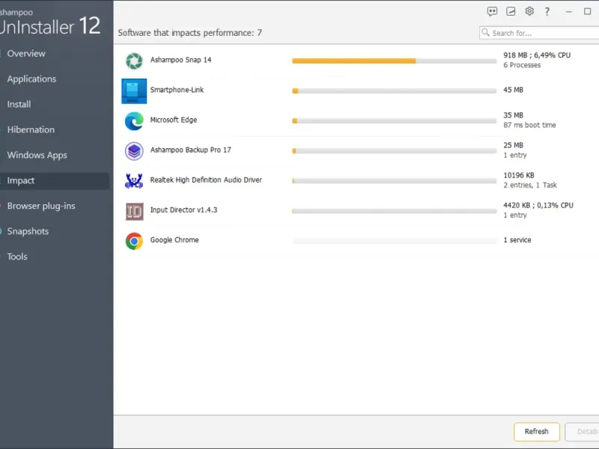Go to the Applications section

(31, 79)
